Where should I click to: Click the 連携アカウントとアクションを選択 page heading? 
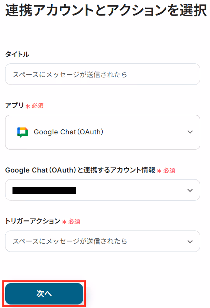tap(106, 11)
